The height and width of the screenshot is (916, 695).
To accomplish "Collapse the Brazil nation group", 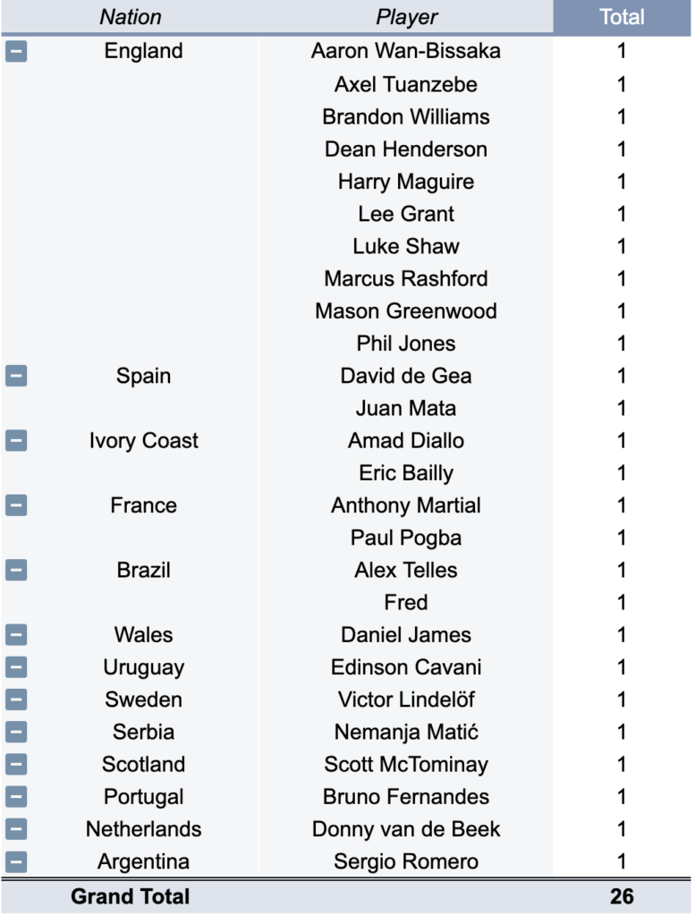I will point(16,571).
